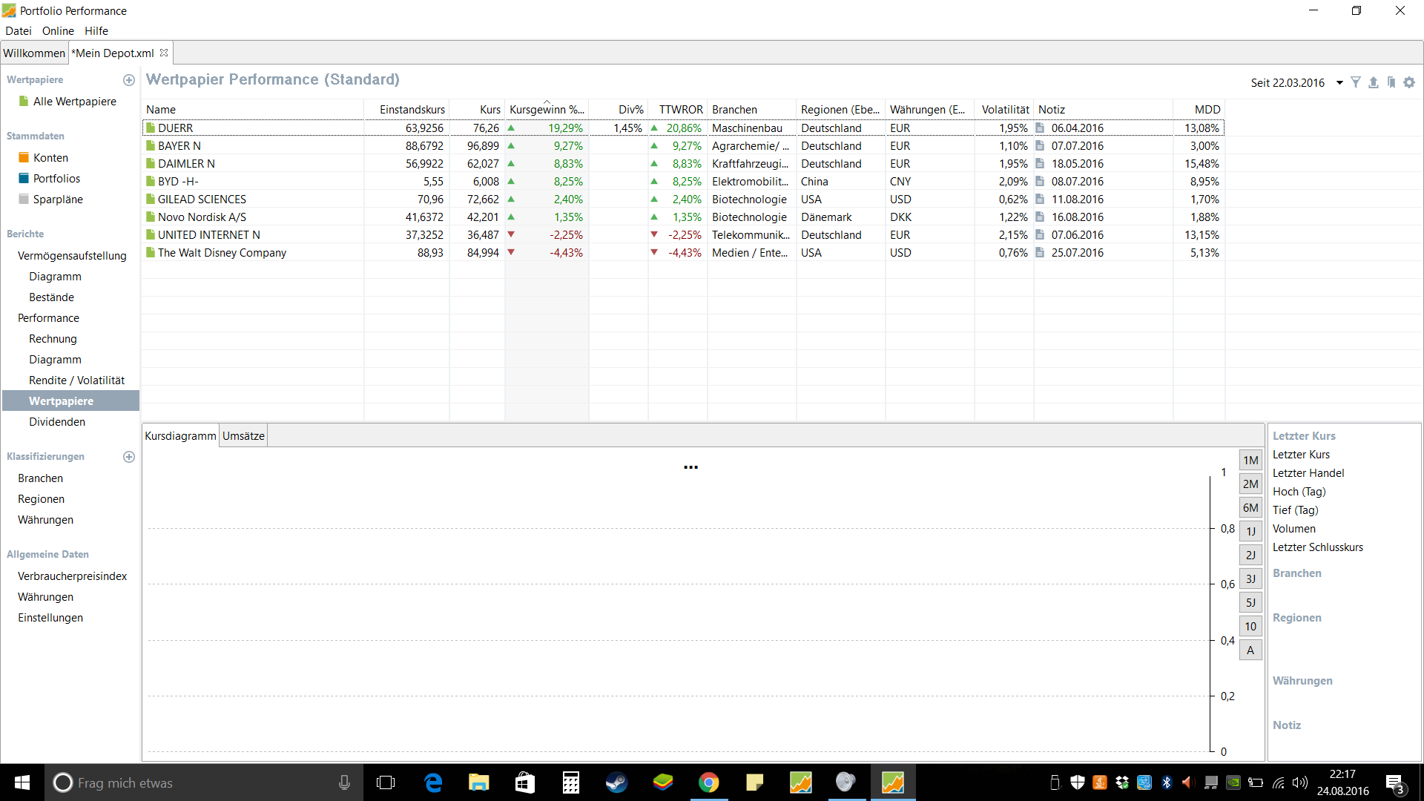Open the Seit 22.03.2016 period dropdown

pyautogui.click(x=1339, y=82)
